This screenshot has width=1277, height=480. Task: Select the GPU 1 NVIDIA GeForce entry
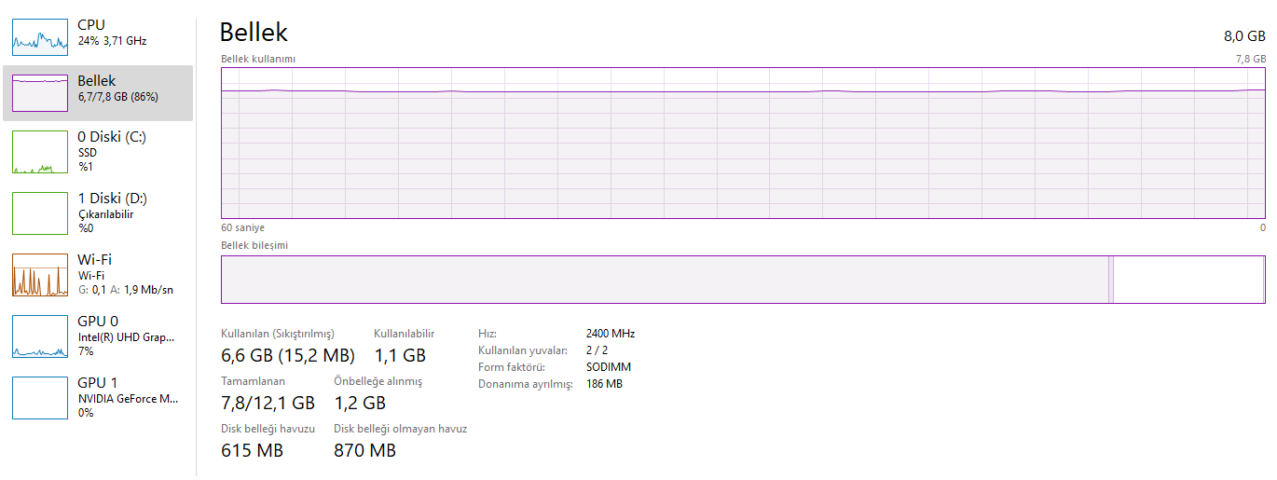(x=128, y=398)
